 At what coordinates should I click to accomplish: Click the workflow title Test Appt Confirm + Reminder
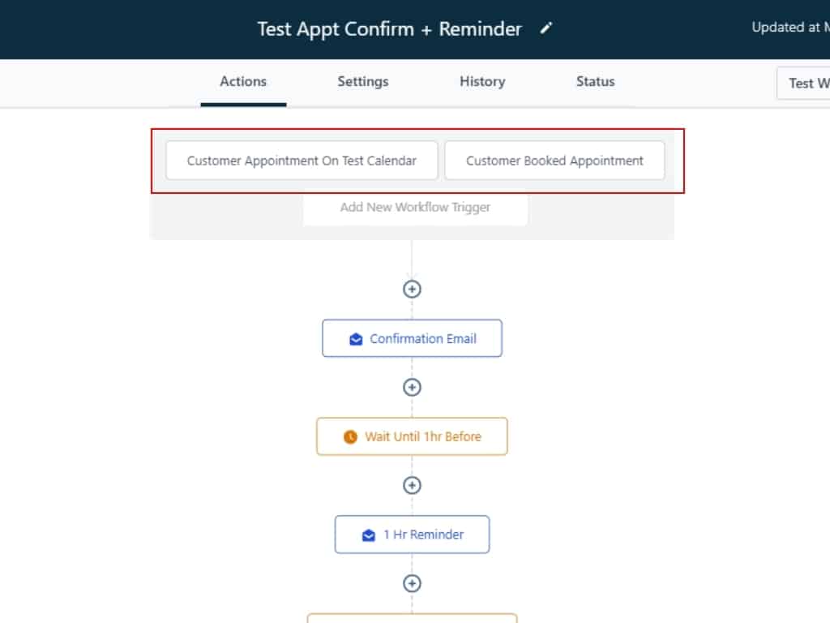[x=389, y=29]
